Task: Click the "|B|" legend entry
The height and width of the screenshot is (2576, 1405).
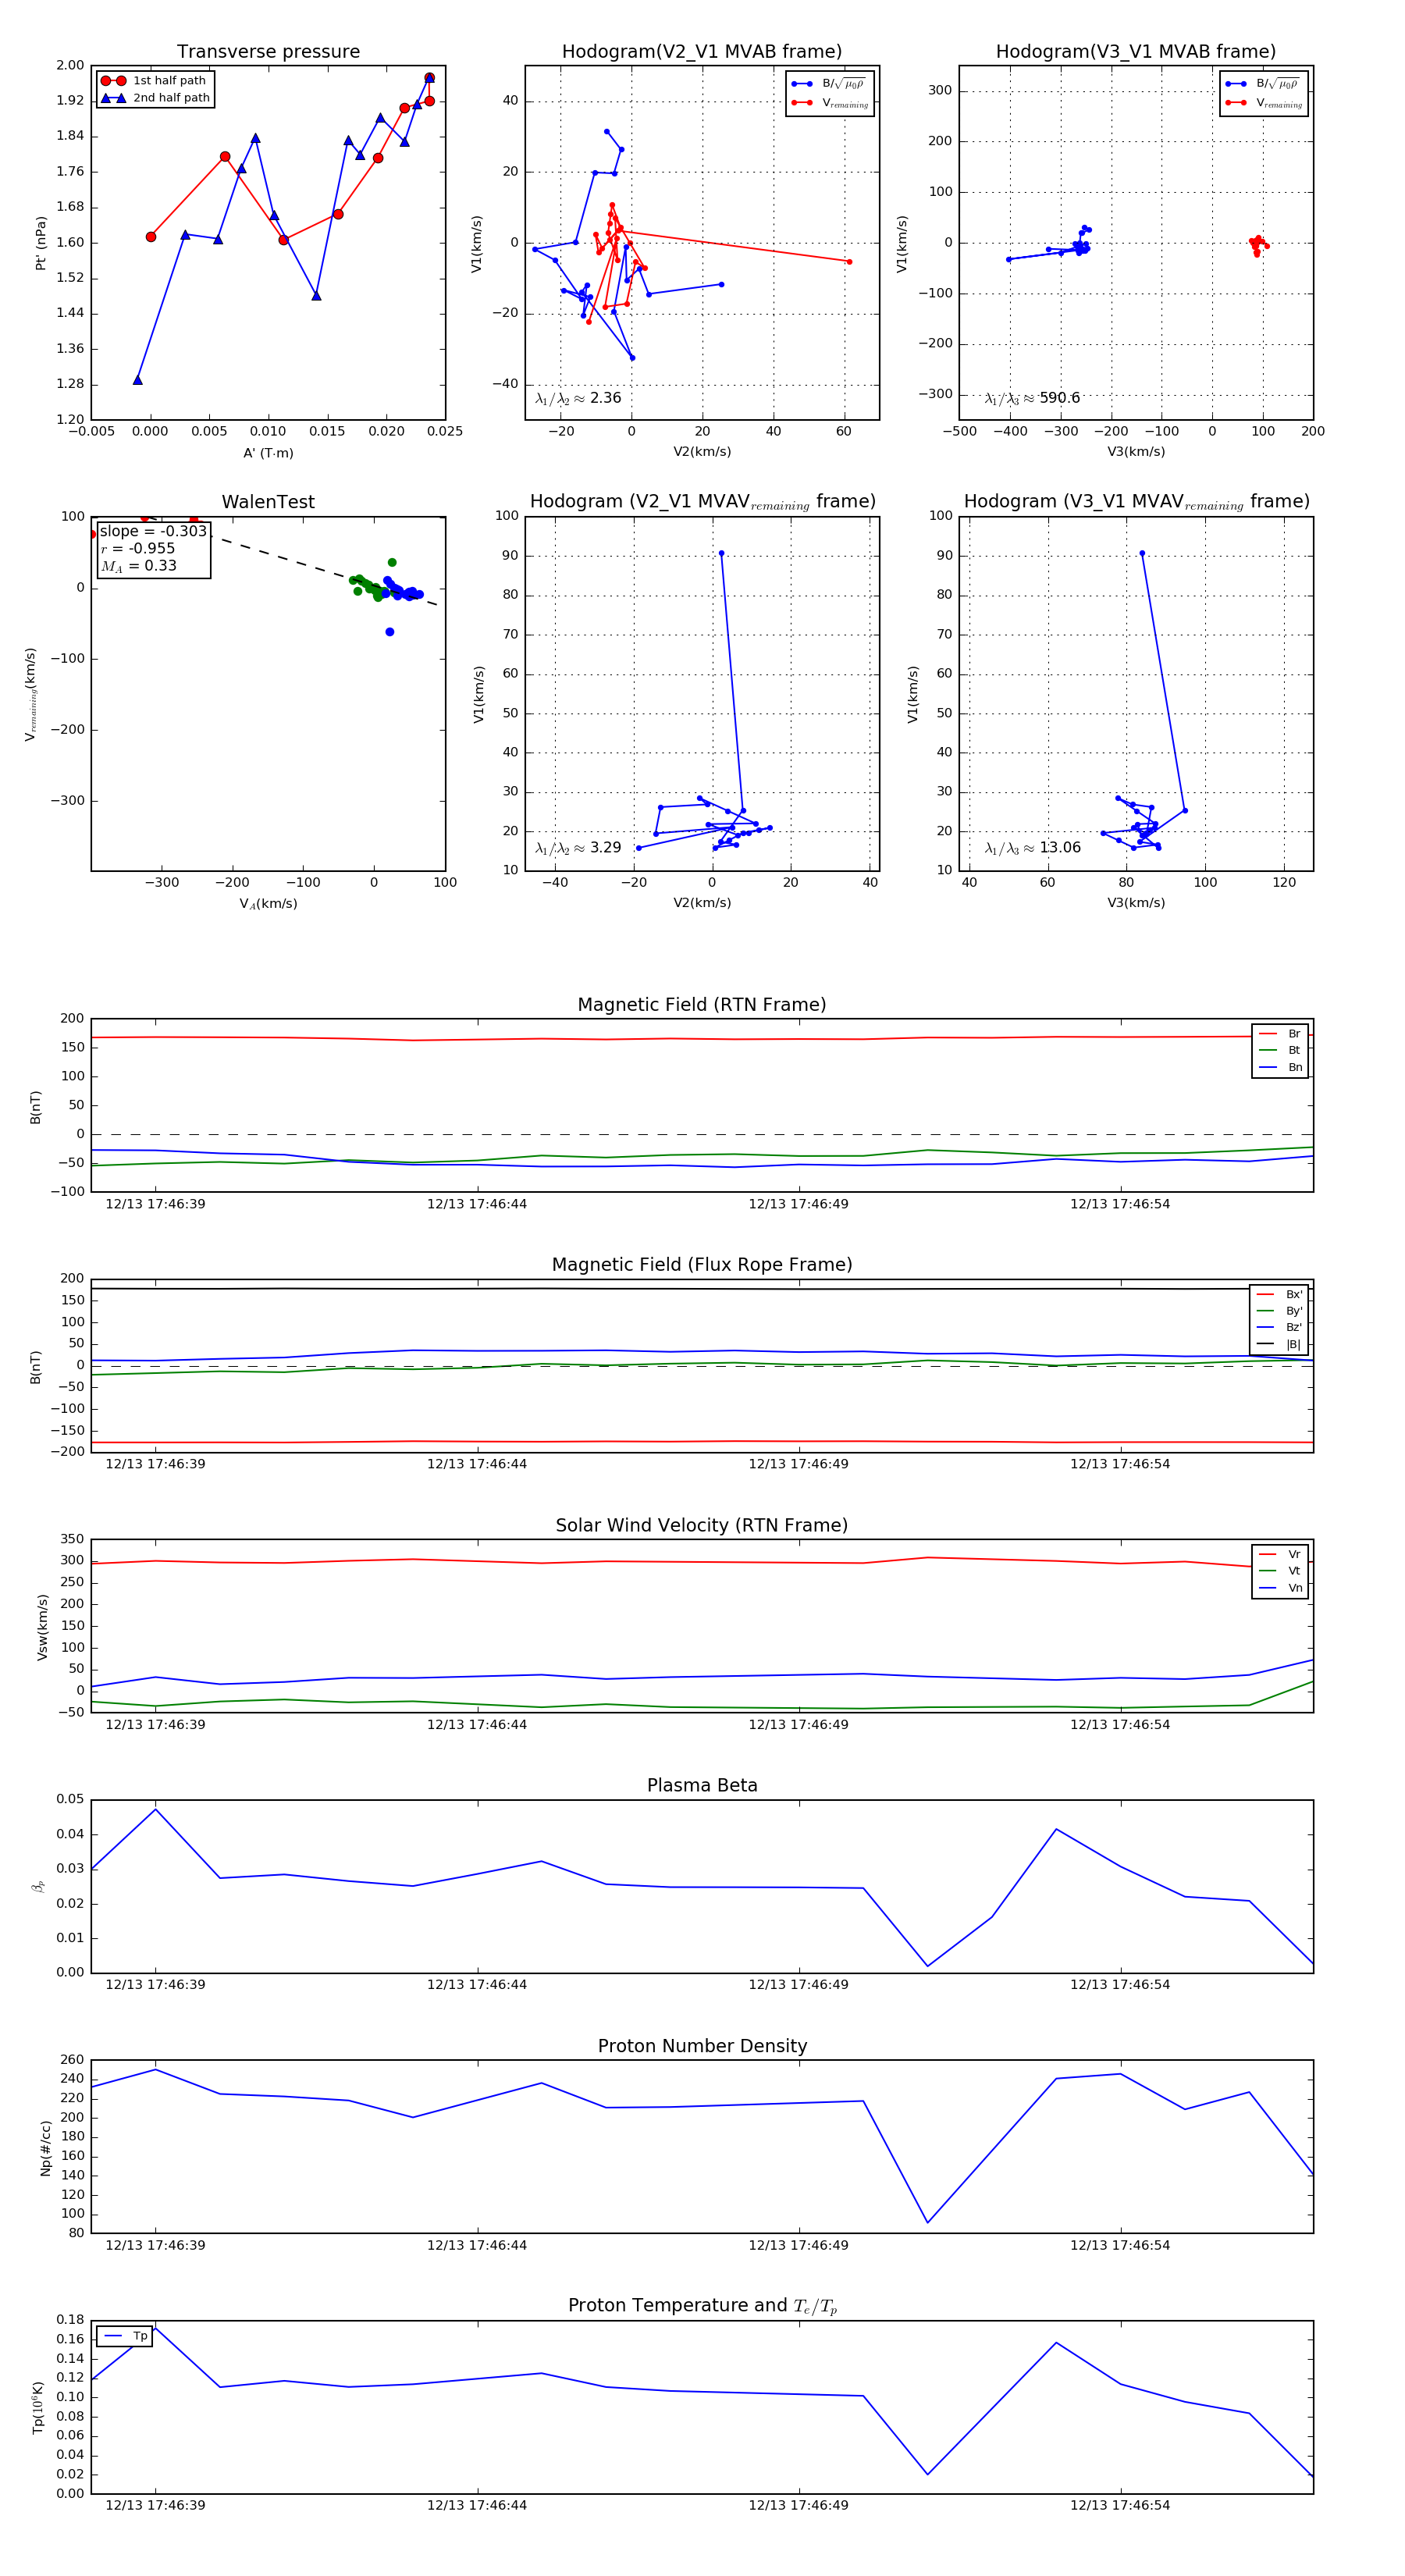Action: [1279, 1345]
